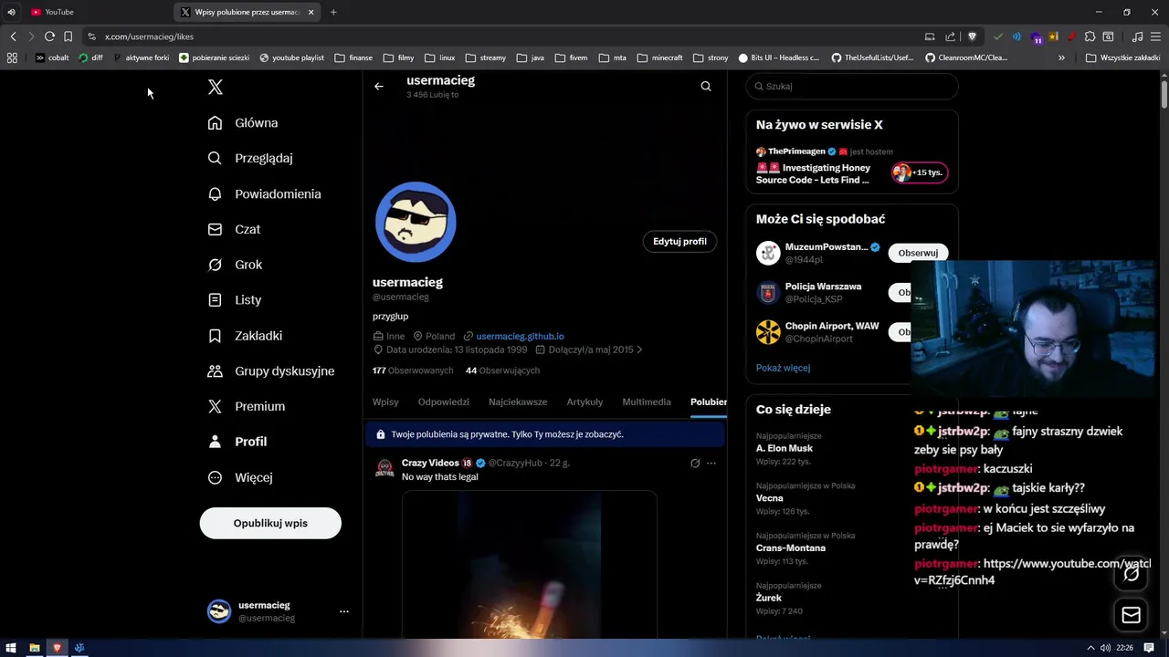
Task: Open Główna in the X sidebar
Action: [243, 123]
